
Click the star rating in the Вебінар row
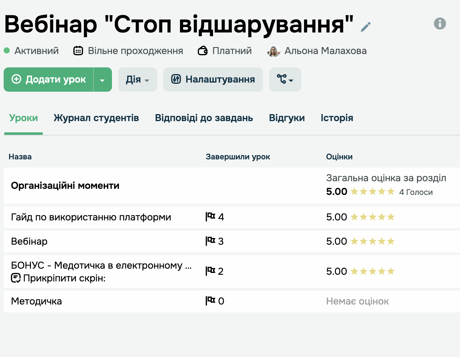tap(372, 241)
